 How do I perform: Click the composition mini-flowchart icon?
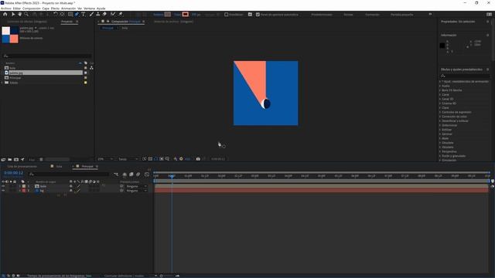point(116,174)
